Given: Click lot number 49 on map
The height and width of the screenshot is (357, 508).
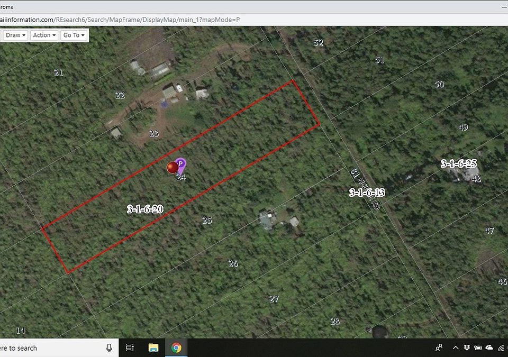Looking at the screenshot, I should pyautogui.click(x=464, y=127).
